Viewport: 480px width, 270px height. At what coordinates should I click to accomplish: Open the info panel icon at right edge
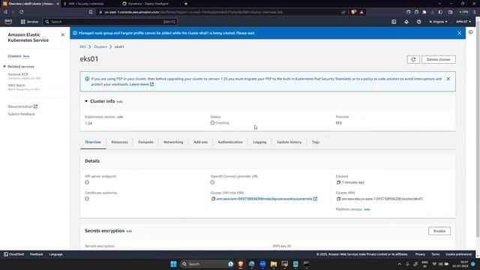(x=470, y=32)
